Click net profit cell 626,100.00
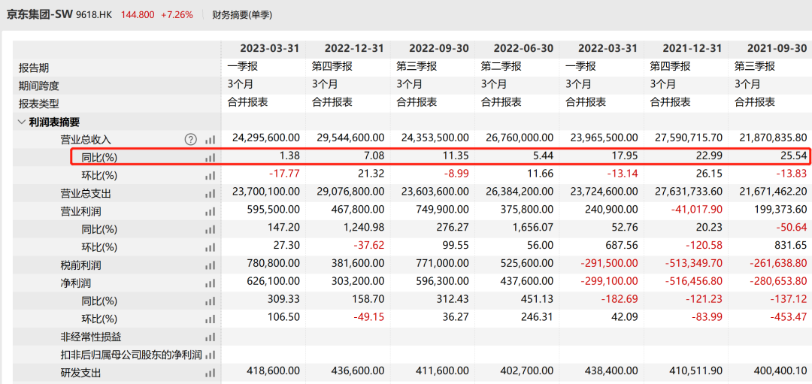The image size is (812, 384). tap(272, 282)
